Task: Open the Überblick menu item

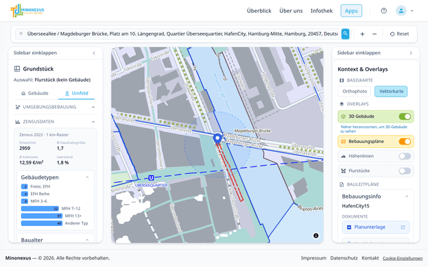Action: click(259, 11)
